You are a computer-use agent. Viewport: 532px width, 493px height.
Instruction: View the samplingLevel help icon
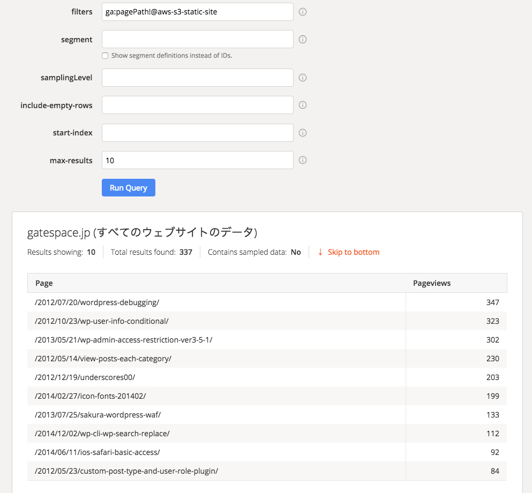303,77
